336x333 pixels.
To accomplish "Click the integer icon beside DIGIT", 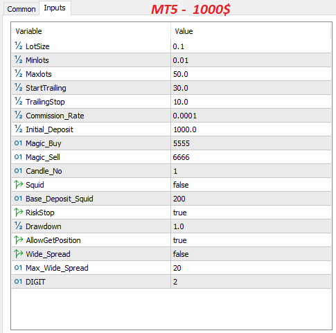I will click(x=18, y=282).
